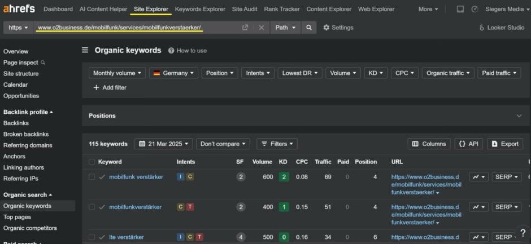The height and width of the screenshot is (244, 531).
Task: Open the Germany country dropdown
Action: (x=173, y=73)
